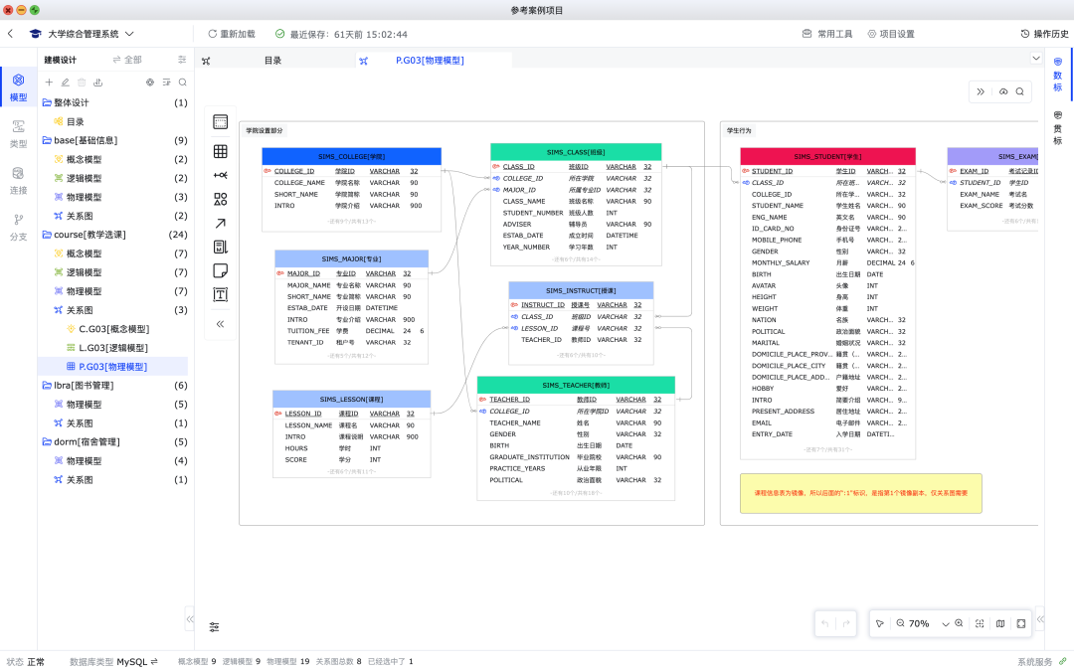
Task: Click the collapse-tree icon beside tree search
Action: coord(166,83)
